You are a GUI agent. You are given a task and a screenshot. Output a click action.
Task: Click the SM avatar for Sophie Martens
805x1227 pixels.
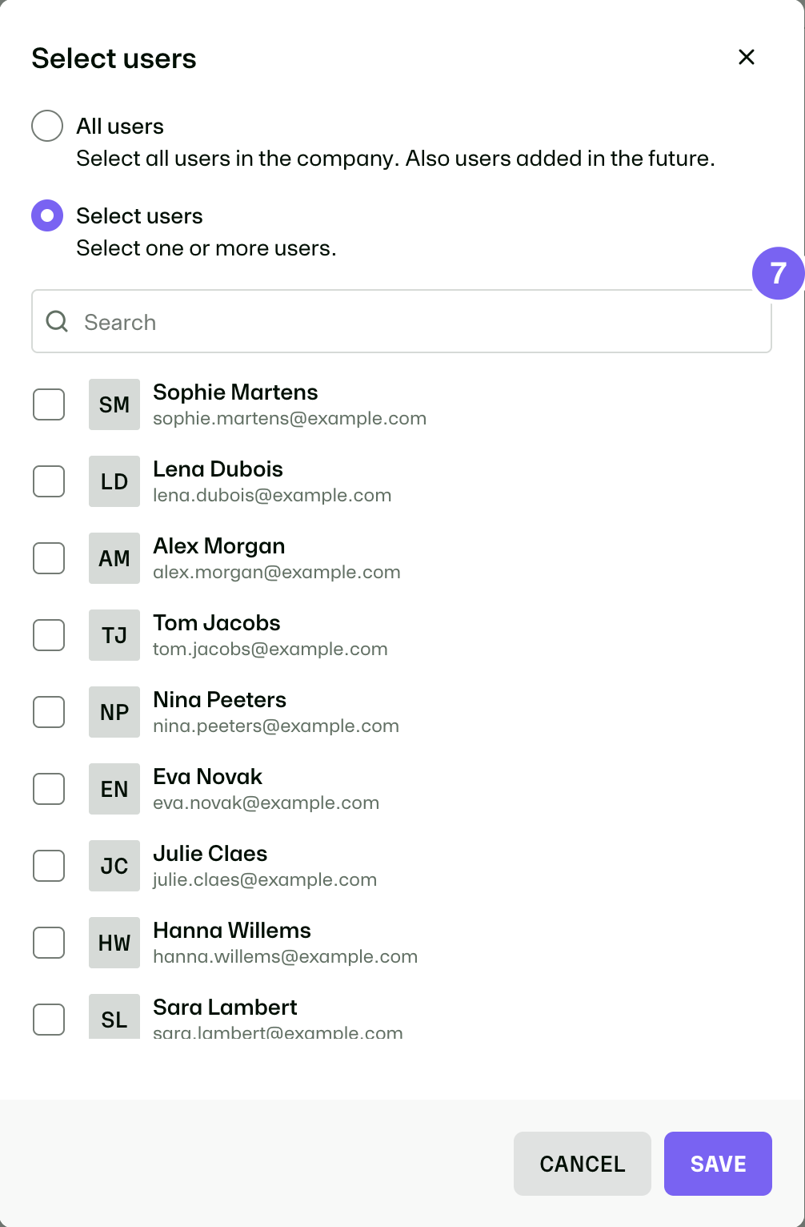(114, 404)
